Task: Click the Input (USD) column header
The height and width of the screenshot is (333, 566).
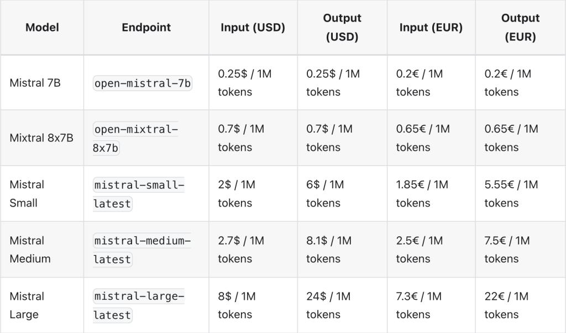Action: [x=253, y=27]
